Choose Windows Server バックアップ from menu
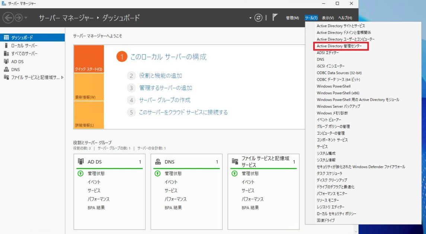 tap(338, 106)
